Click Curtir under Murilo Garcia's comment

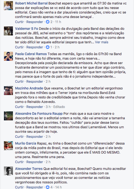tap(19, 162)
